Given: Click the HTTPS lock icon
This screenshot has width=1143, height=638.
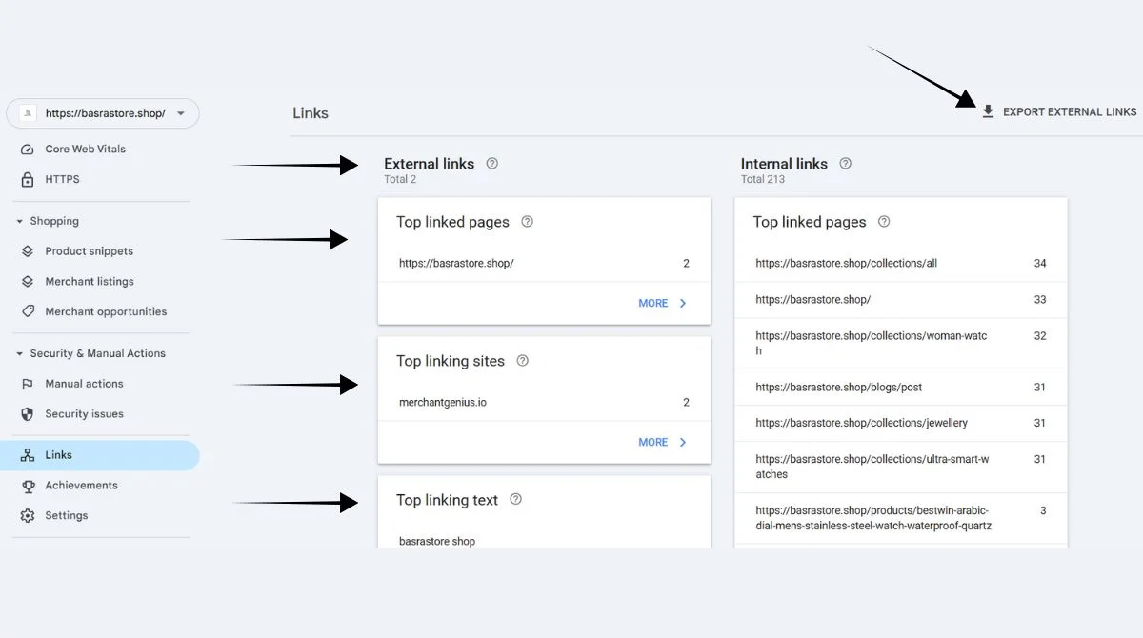Looking at the screenshot, I should click(28, 179).
